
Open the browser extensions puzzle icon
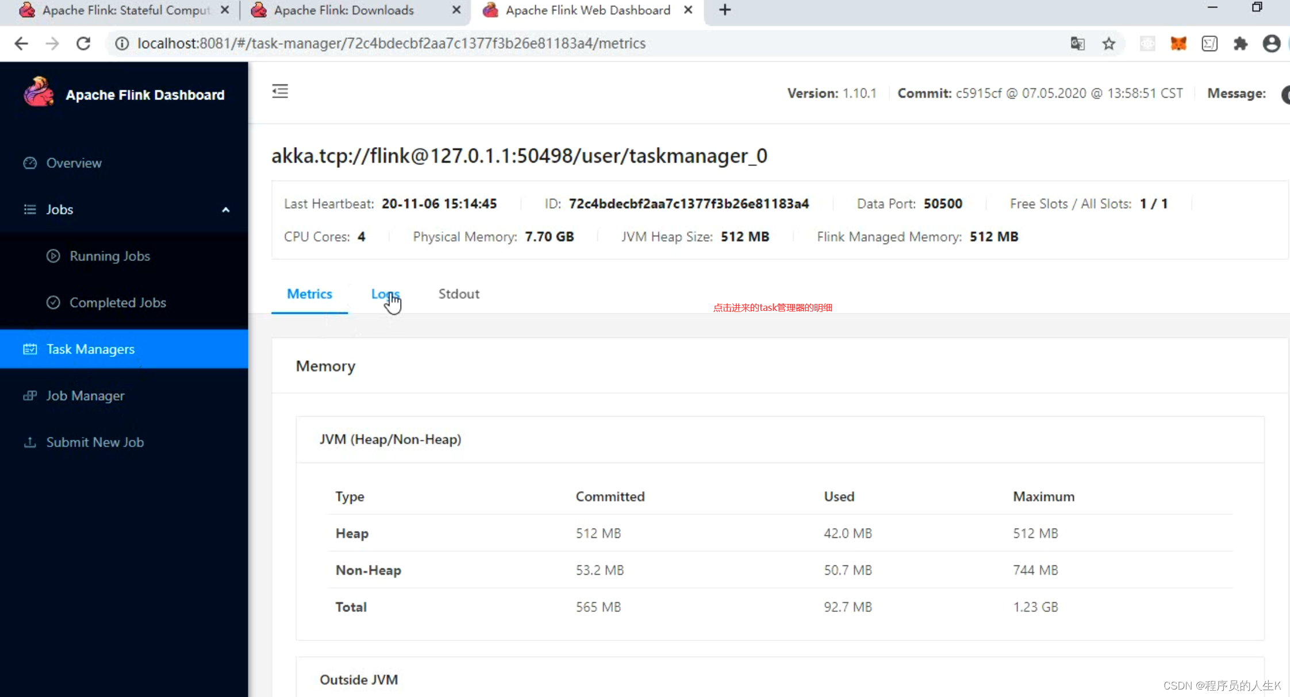pyautogui.click(x=1240, y=44)
